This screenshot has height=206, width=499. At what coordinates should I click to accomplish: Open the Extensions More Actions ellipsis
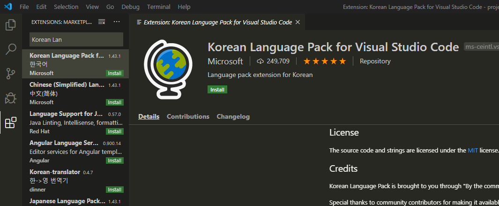coord(117,22)
